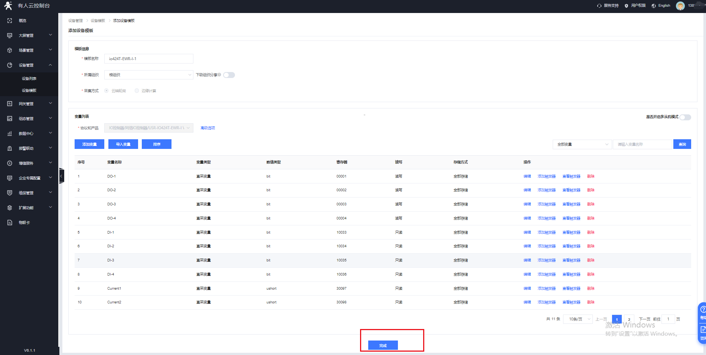Click the 请输入变量名称 search field
Screen dimensions: 706x355
642,144
